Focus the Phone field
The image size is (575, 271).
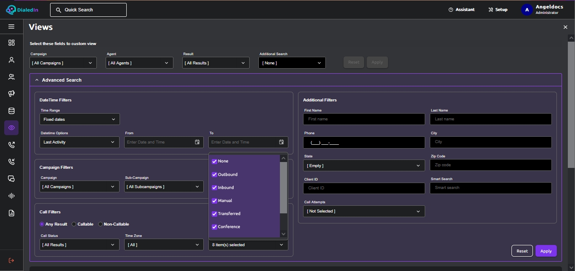(364, 142)
